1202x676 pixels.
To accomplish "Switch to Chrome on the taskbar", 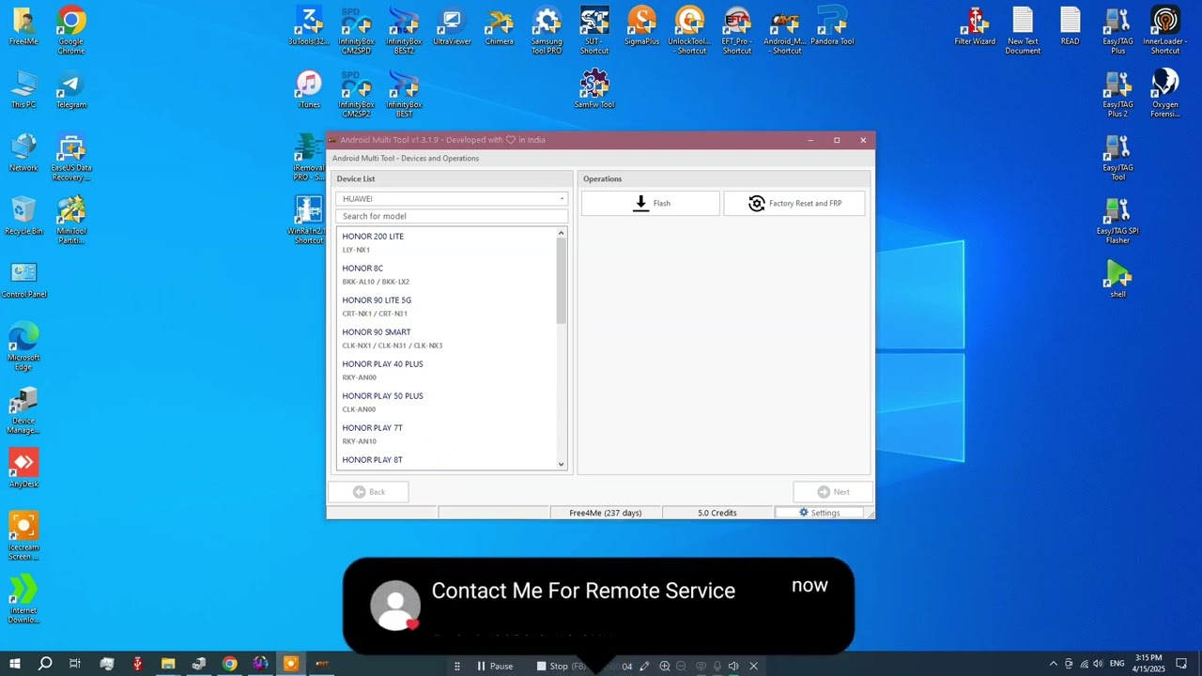I will coord(229,665).
